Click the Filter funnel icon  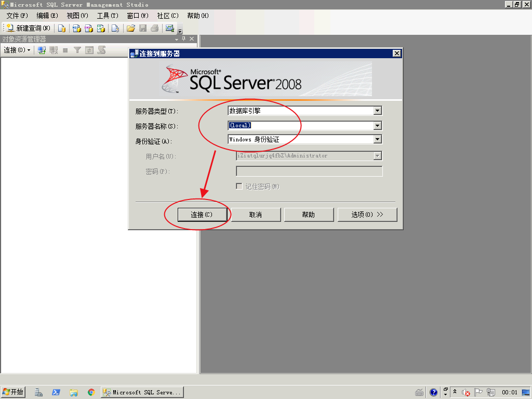click(77, 50)
